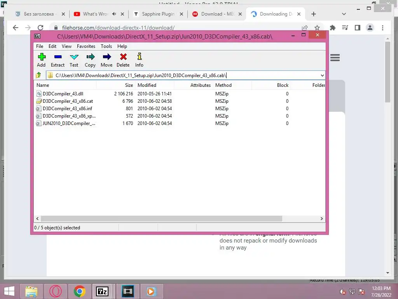Open File Explorer from taskbar

tap(31, 291)
